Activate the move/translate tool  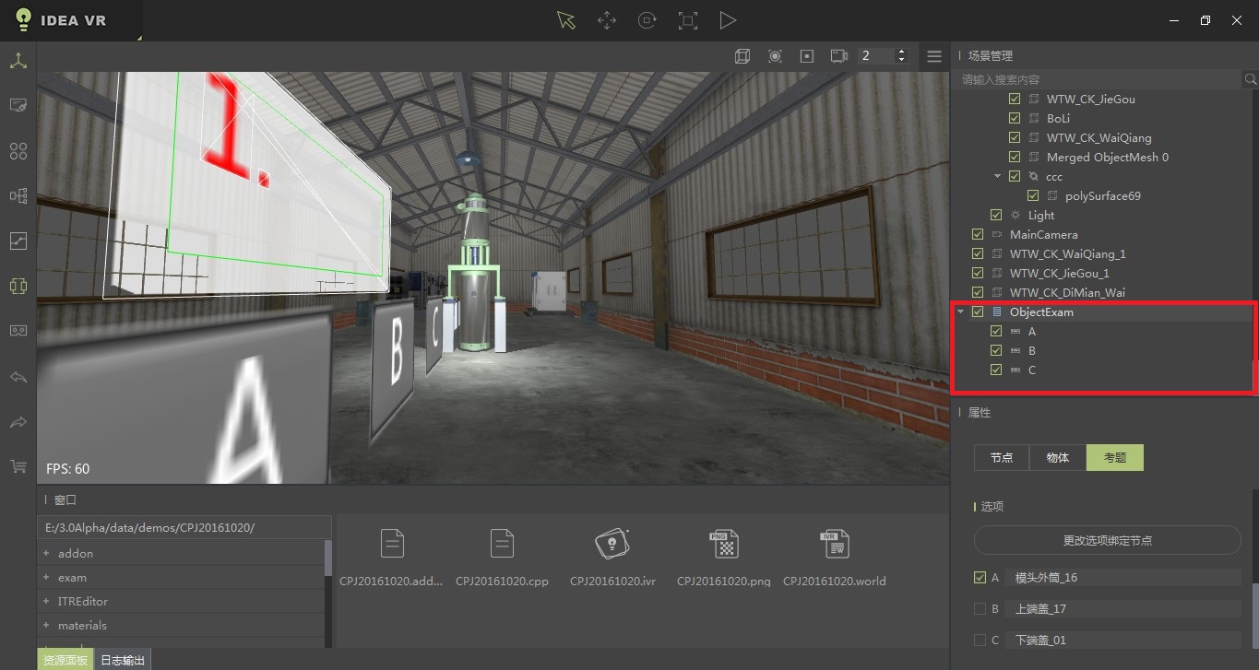(x=606, y=19)
